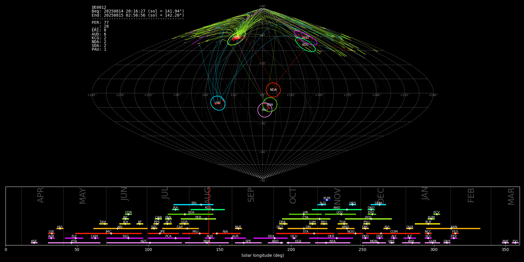Click the cyan ERI radiant circle
Screen dimensions: 524x262
[218, 103]
